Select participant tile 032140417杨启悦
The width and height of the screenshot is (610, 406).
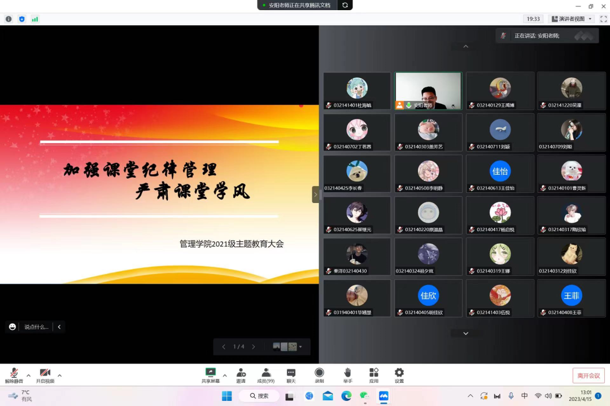point(500,215)
